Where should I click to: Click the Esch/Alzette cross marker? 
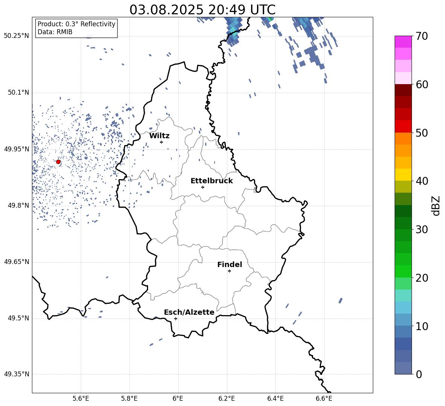(176, 318)
